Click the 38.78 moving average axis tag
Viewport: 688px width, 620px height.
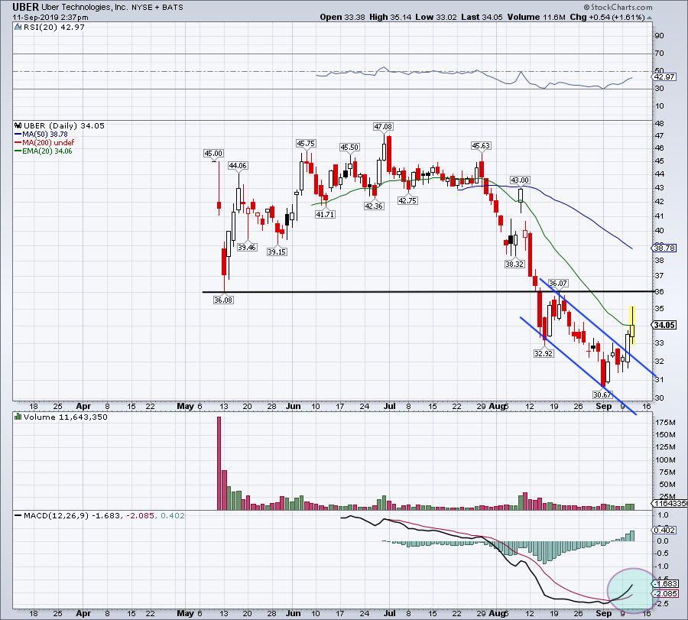(664, 248)
